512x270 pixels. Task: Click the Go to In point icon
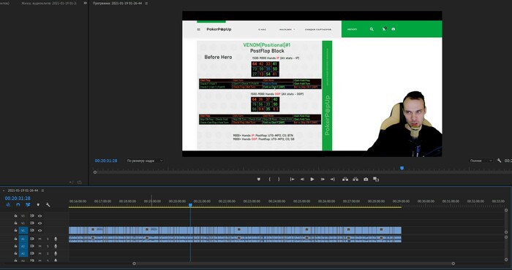pyautogui.click(x=293, y=179)
